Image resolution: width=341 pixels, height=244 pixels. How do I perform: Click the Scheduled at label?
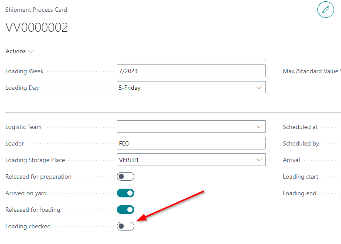(x=300, y=127)
